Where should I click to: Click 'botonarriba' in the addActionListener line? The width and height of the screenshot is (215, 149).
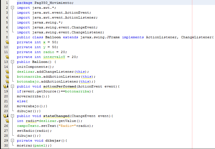coord(29,77)
